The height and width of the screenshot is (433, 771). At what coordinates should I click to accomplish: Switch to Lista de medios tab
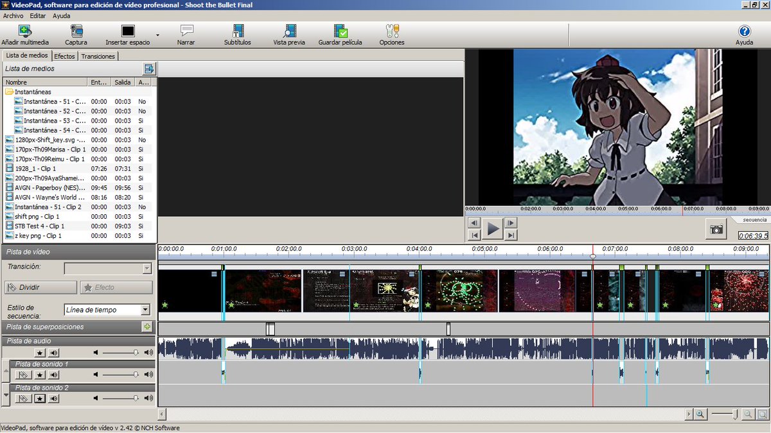tap(27, 56)
